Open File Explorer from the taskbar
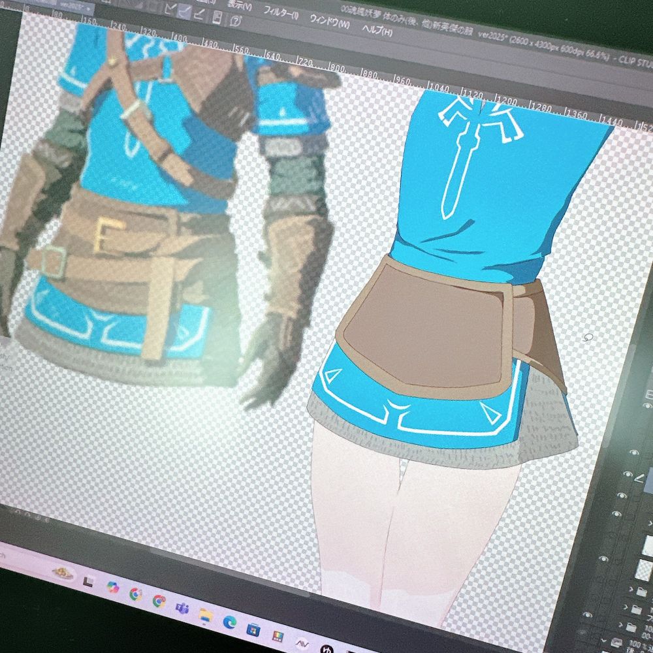Viewport: 653px width, 653px height. click(205, 615)
